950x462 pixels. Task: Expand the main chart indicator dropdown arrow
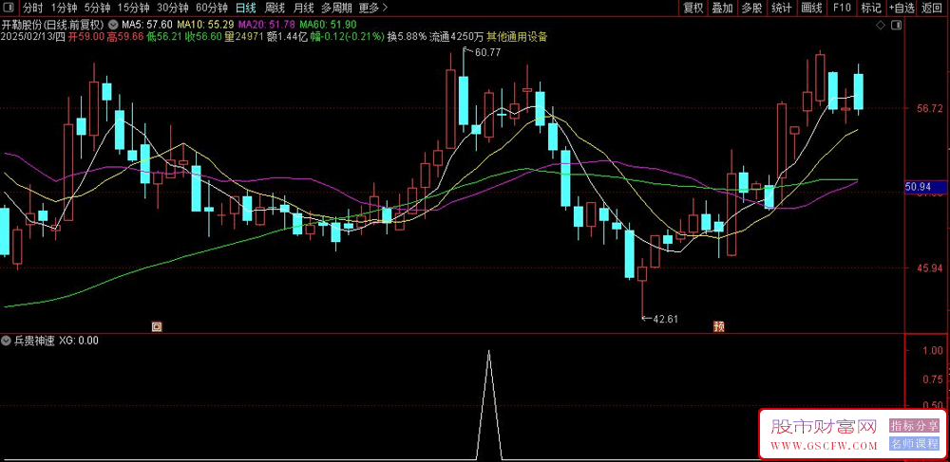pyautogui.click(x=113, y=26)
